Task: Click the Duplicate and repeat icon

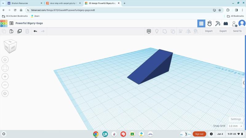Action: pyautogui.click(x=19, y=31)
